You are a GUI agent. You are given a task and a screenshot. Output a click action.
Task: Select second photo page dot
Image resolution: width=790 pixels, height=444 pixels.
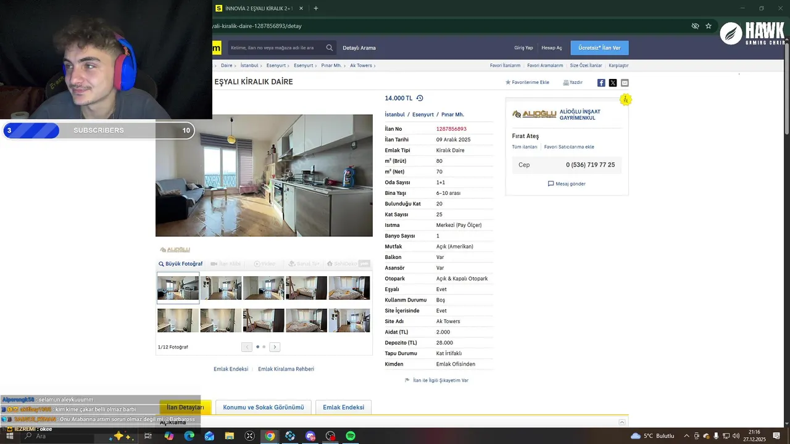click(x=264, y=347)
